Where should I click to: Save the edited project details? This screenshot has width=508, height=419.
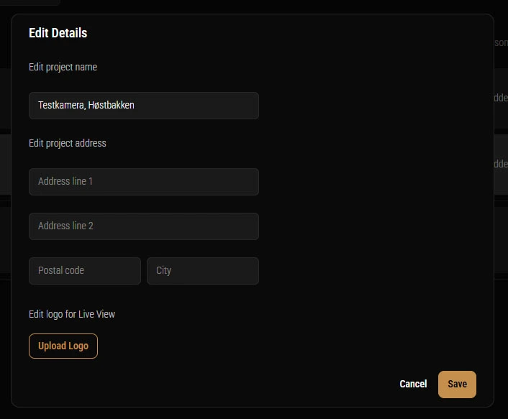coord(457,384)
